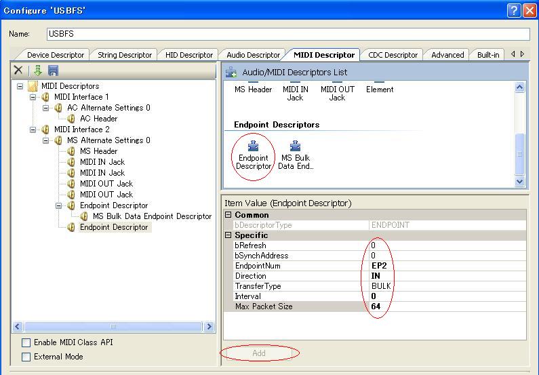Screen dimensions: 539x375
Task: Click the MIDI Descriptors folder icon
Action: [33, 86]
